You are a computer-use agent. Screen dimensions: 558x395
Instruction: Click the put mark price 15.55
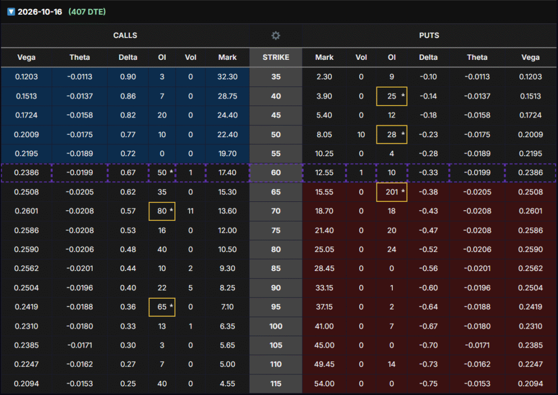324,193
